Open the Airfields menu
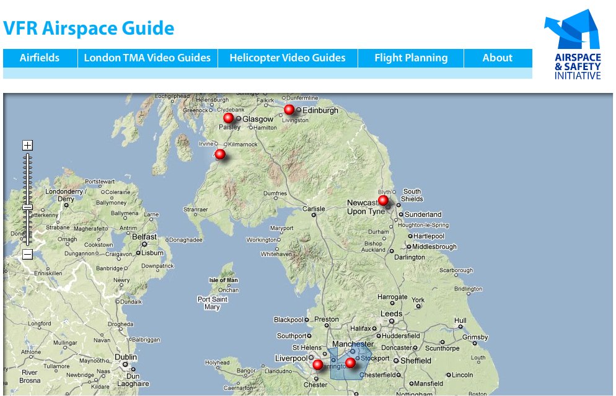The image size is (616, 396). [x=40, y=58]
